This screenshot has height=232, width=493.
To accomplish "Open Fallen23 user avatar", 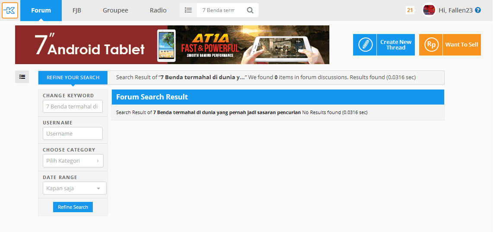I will point(429,10).
